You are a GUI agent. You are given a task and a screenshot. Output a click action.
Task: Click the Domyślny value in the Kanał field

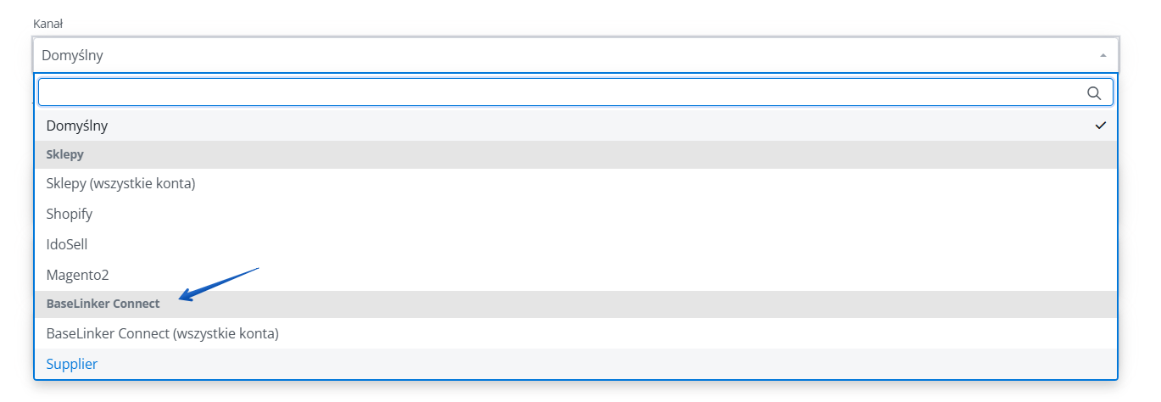(x=72, y=55)
